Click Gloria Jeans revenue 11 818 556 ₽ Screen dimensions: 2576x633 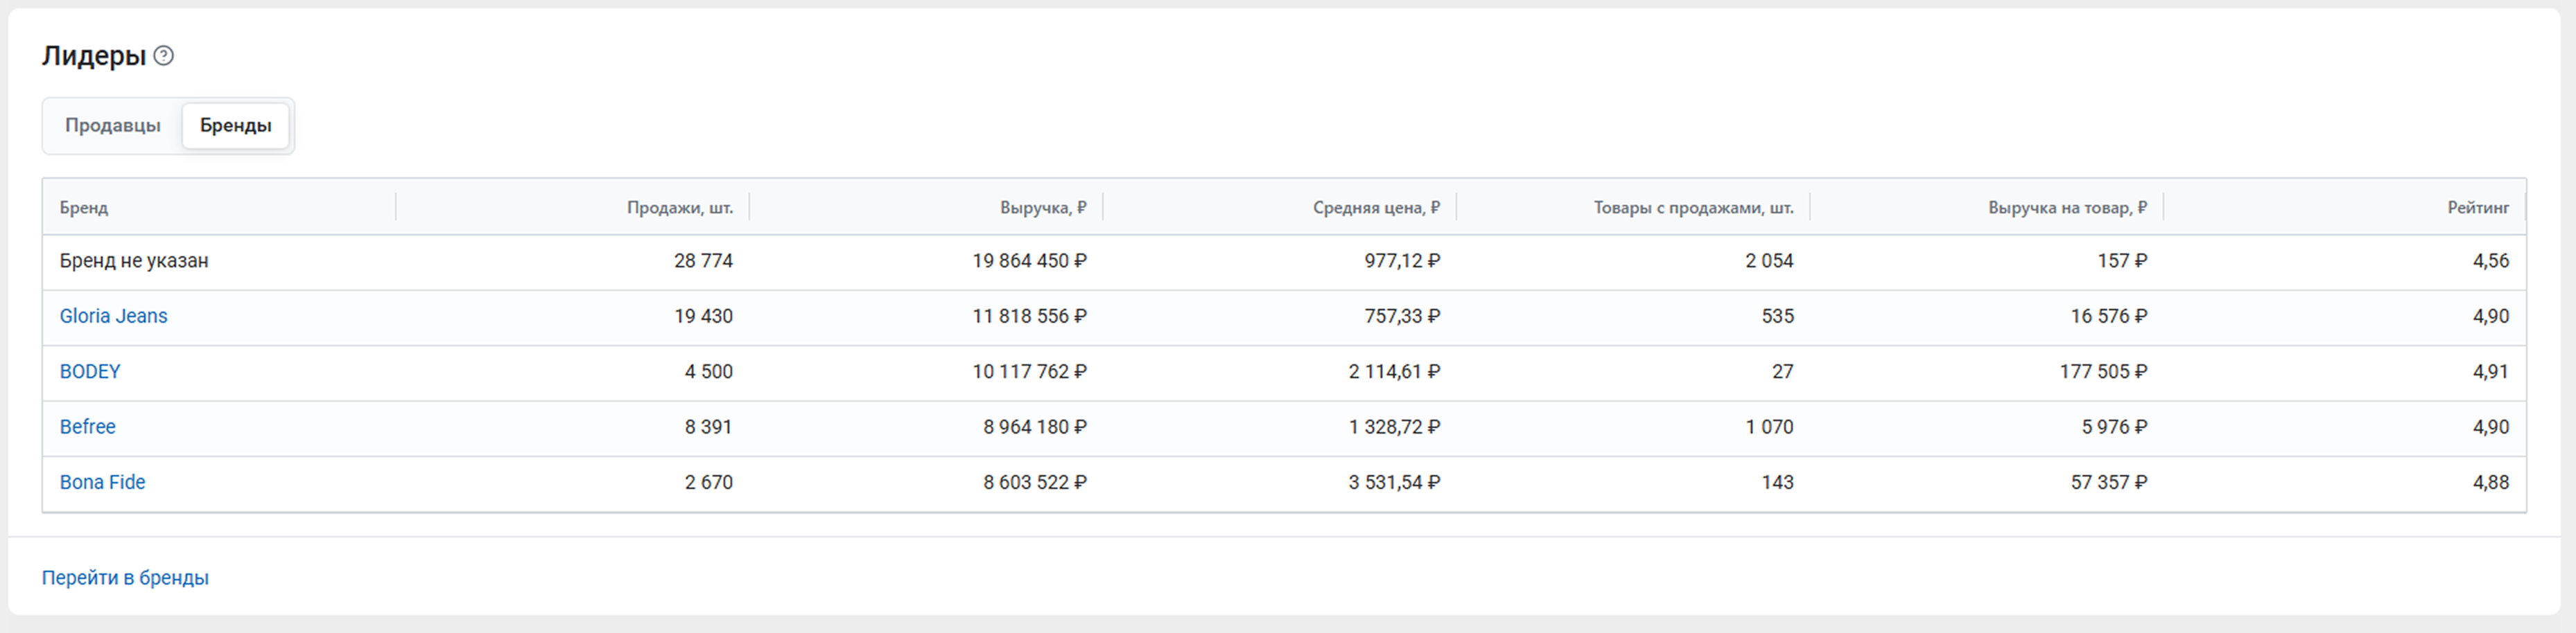[1029, 316]
